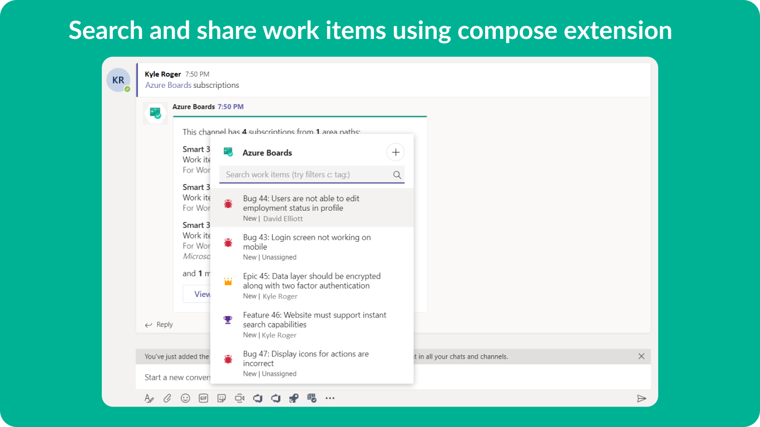Click the Start a new conversation box
Image resolution: width=760 pixels, height=427 pixels.
point(176,377)
